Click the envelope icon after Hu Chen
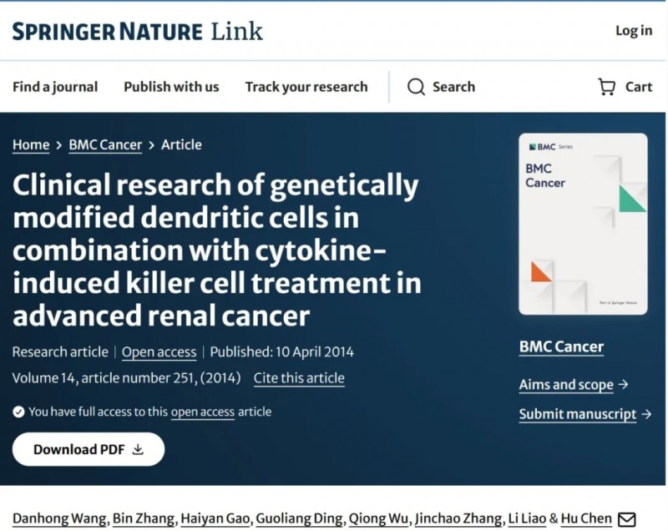 click(626, 519)
